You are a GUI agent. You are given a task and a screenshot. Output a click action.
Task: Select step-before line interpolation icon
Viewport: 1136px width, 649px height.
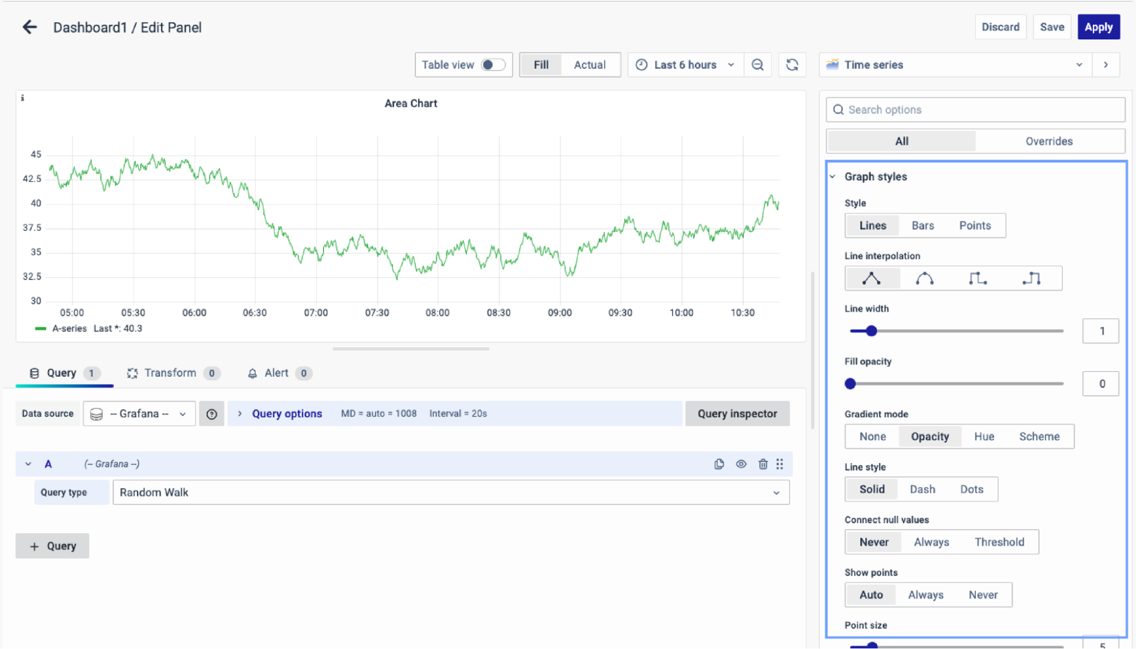(x=977, y=278)
